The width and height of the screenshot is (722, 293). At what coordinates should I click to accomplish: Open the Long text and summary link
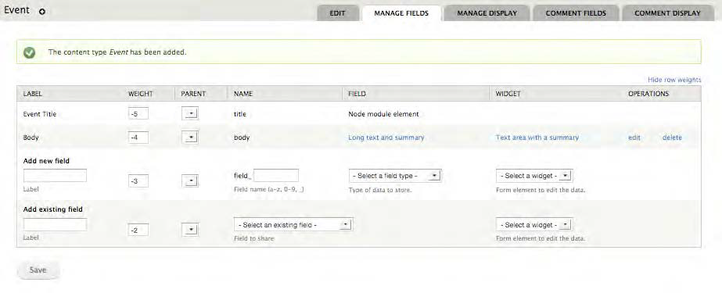point(386,137)
